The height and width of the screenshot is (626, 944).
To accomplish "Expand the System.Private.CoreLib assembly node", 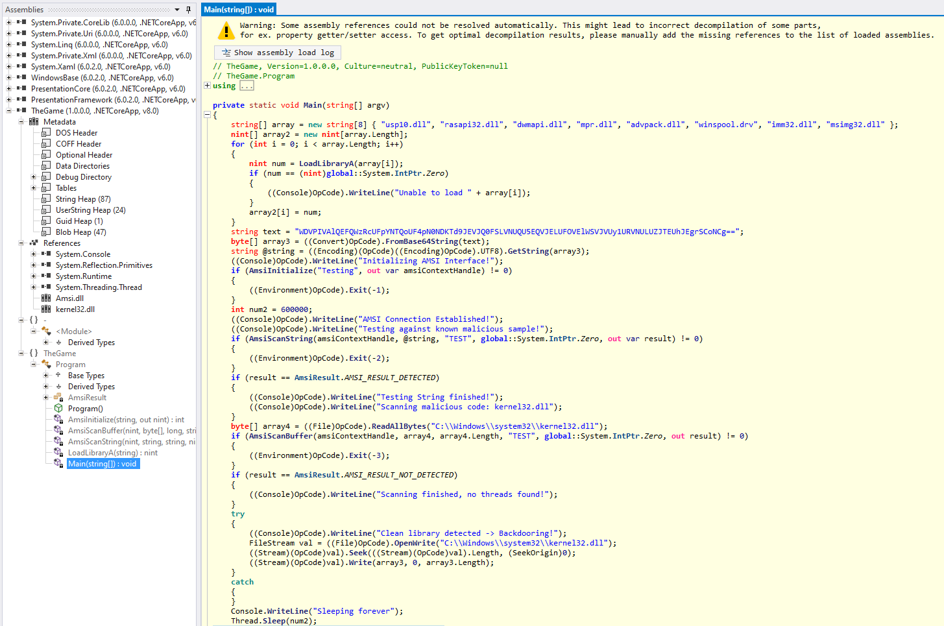I will point(9,22).
